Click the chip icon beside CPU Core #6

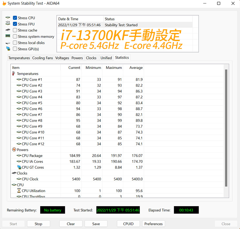point(19,109)
